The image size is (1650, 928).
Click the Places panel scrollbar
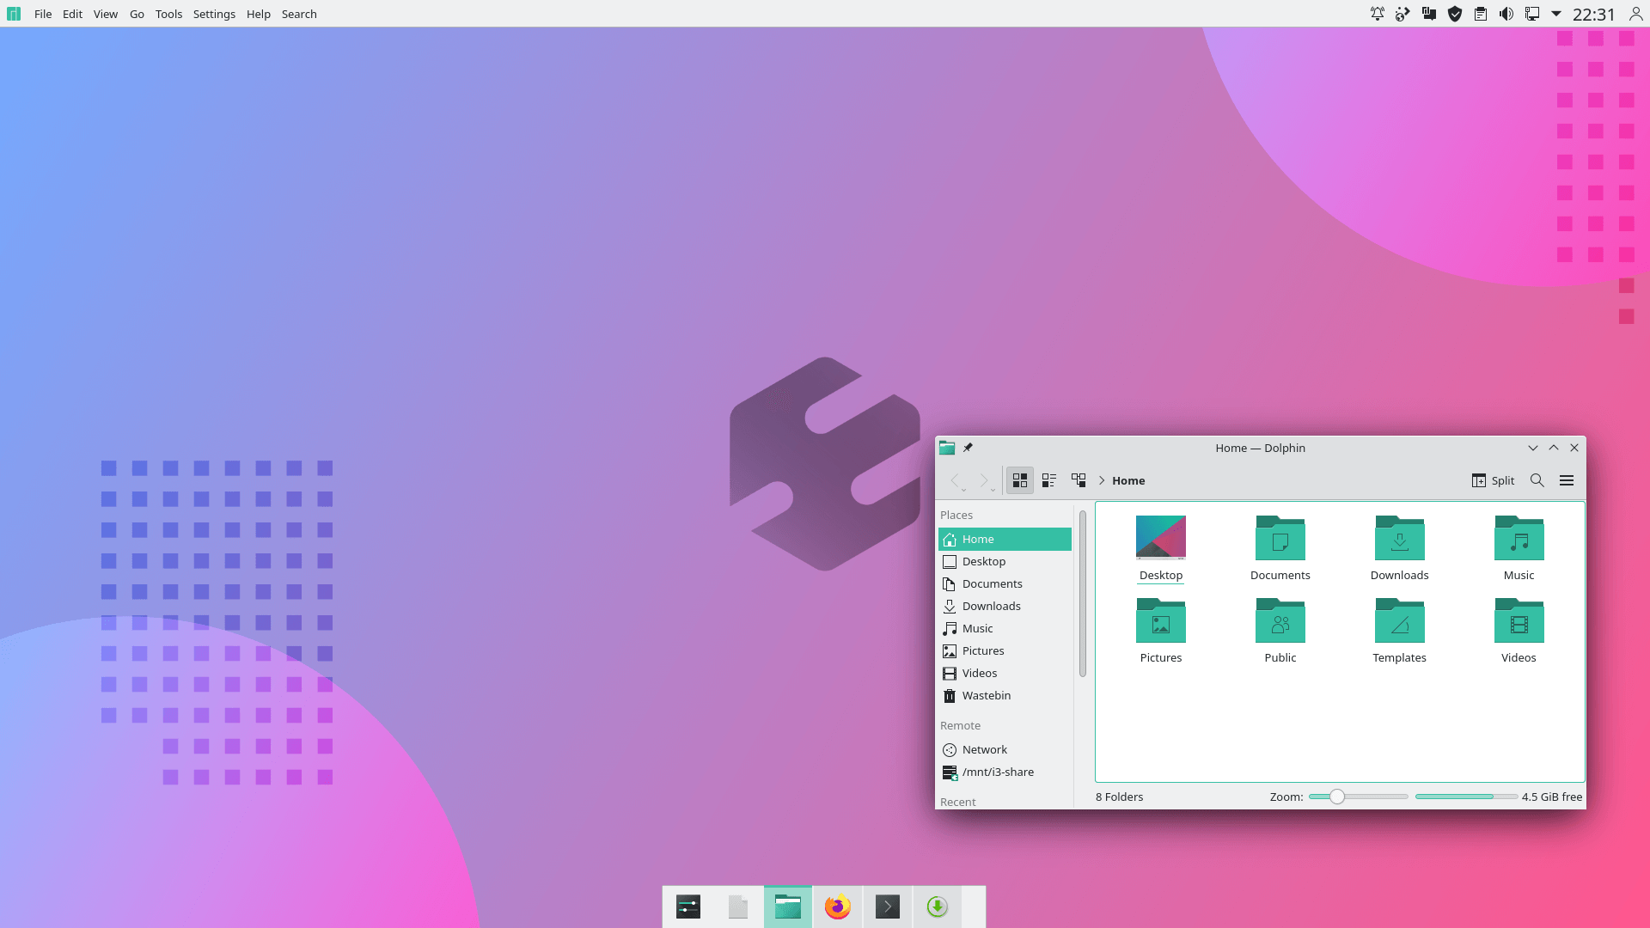pos(1082,593)
